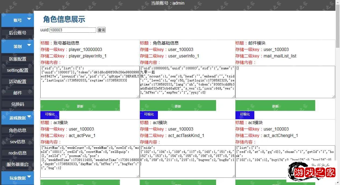
Task: Click the uuid input field
Action: point(73,30)
